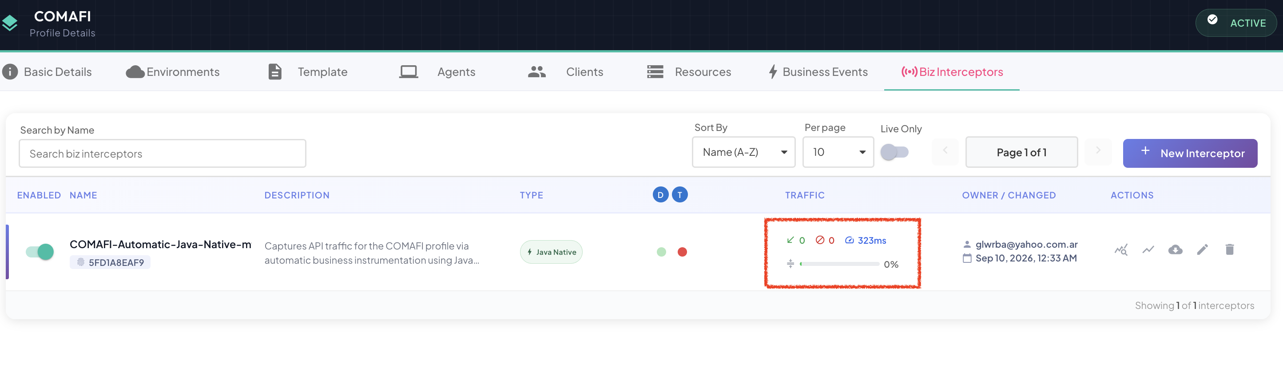Click the red T status dot

coord(682,252)
